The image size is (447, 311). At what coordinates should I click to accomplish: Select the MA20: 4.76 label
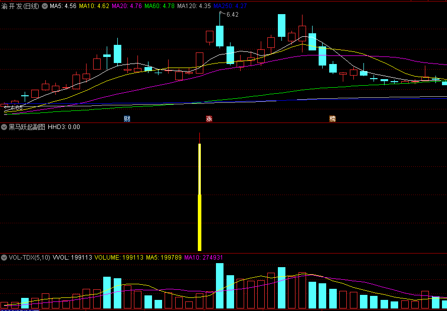[x=127, y=6]
